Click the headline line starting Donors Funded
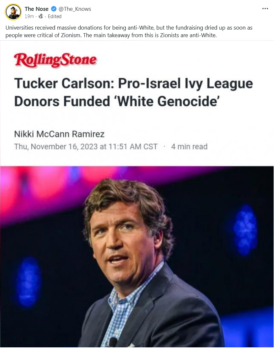275x349 pixels. 117,102
